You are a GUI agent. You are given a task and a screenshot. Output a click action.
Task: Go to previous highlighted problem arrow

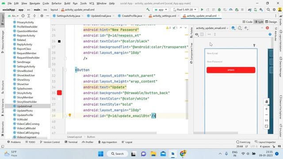[x=181, y=28]
